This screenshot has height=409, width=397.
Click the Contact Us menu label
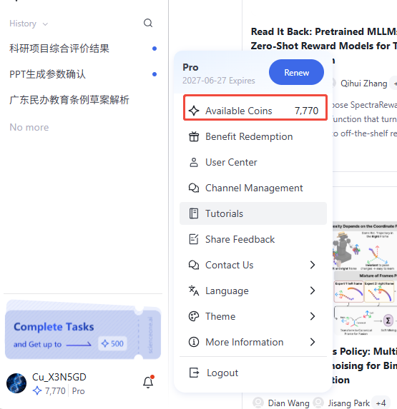[229, 265]
